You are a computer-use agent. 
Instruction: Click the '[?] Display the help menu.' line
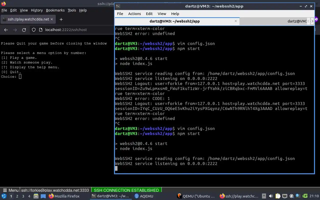(30, 67)
